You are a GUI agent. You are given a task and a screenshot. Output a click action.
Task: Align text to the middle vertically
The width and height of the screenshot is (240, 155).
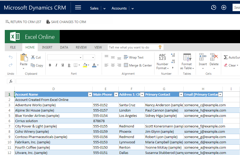click(113, 57)
